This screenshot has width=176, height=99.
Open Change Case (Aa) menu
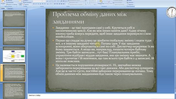pyautogui.click(x=48, y=4)
